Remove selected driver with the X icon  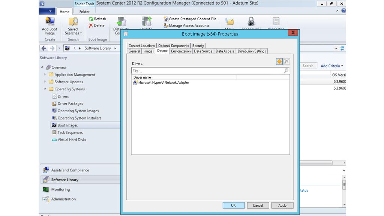tap(286, 61)
